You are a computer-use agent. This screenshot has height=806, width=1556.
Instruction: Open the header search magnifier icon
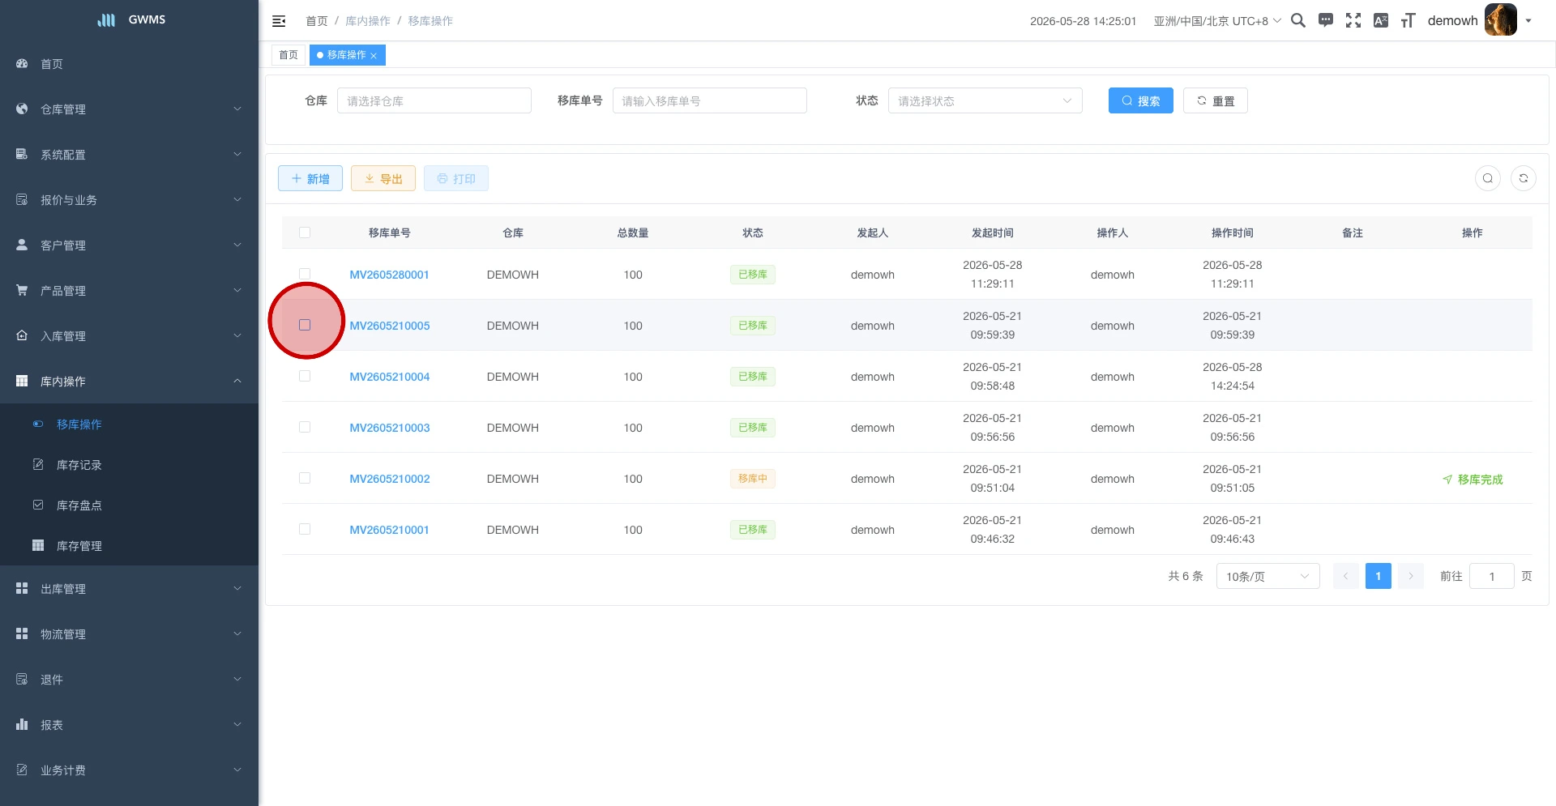click(1298, 20)
